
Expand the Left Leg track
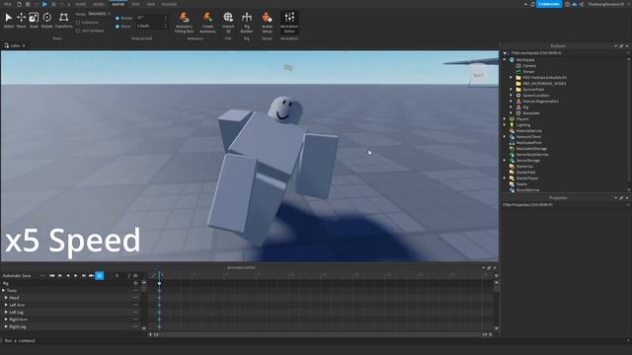click(6, 312)
